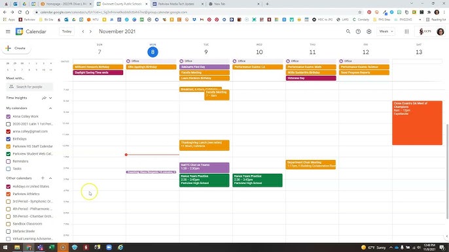The width and height of the screenshot is (449, 252).
Task: Toggle Parkview Athletics calendar
Action: (x=9, y=194)
